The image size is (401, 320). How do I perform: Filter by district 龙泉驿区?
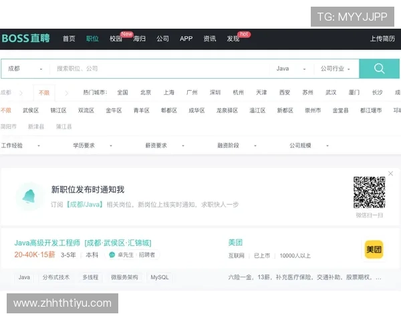(x=227, y=111)
